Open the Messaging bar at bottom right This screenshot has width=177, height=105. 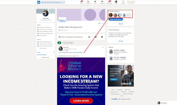(x=167, y=103)
